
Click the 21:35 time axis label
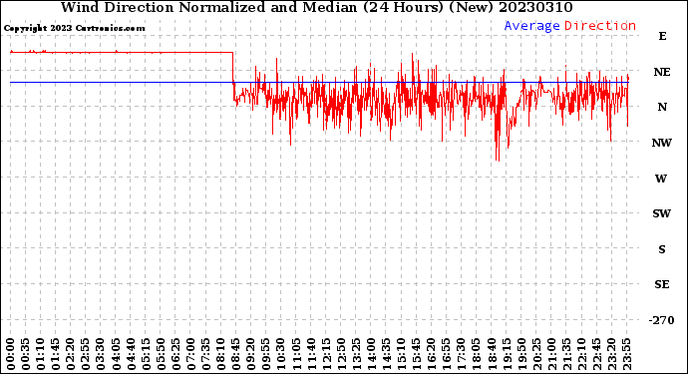[566, 354]
